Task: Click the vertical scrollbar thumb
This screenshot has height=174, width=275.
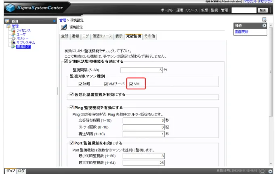Action: [x=271, y=72]
